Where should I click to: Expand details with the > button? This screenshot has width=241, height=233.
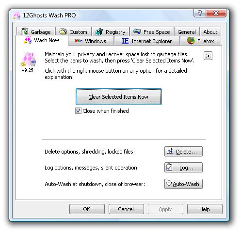[208, 56]
